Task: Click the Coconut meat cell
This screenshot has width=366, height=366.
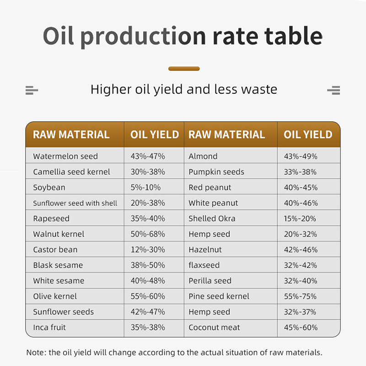Action: coord(214,327)
